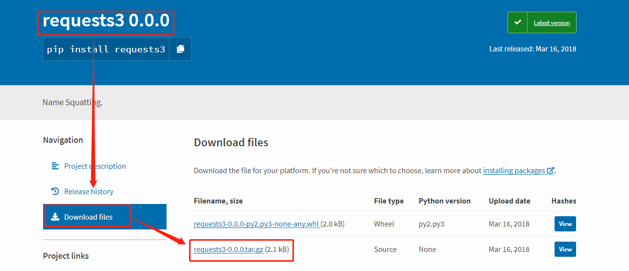Select the Download files navigation tab
Screen dimensions: 629x271
pos(105,217)
